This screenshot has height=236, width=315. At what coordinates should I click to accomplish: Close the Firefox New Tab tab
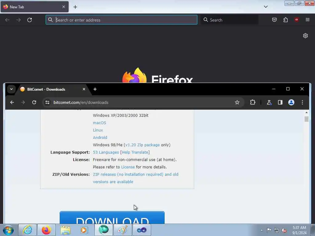(x=64, y=7)
